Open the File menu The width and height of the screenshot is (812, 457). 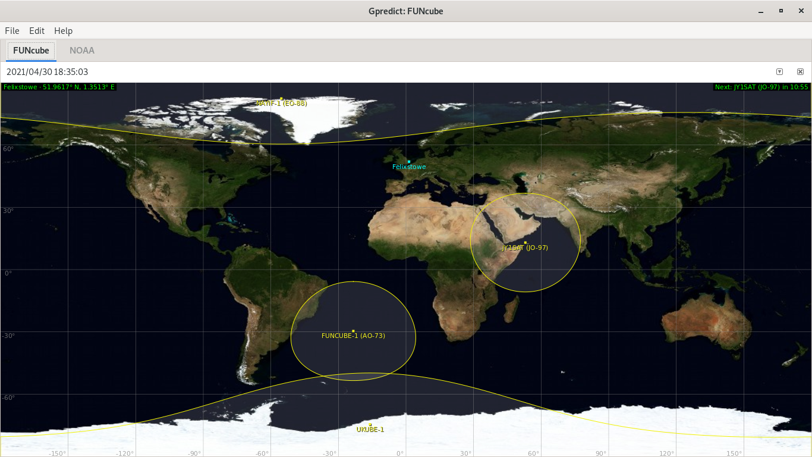pyautogui.click(x=12, y=30)
